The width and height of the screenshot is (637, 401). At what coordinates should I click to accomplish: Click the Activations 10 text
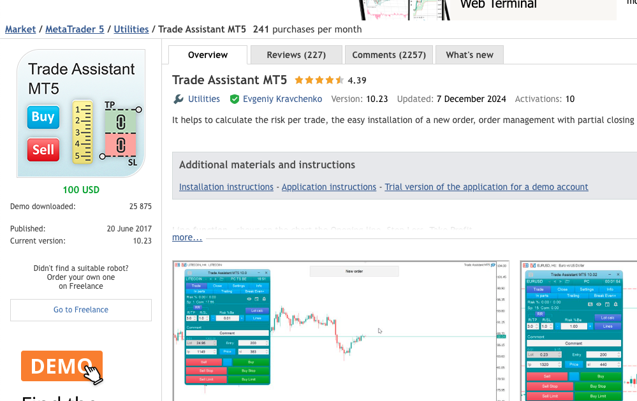(x=545, y=99)
